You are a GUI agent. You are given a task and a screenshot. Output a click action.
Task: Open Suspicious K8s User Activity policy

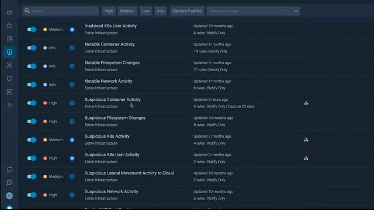112,155
